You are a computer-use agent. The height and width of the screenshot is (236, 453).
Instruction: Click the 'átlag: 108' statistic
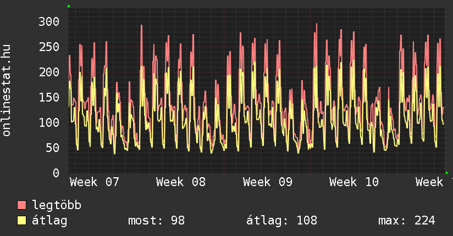pyautogui.click(x=282, y=221)
